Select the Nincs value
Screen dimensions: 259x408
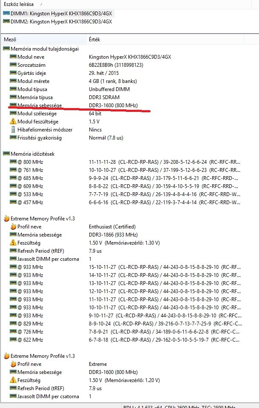pyautogui.click(x=95, y=129)
